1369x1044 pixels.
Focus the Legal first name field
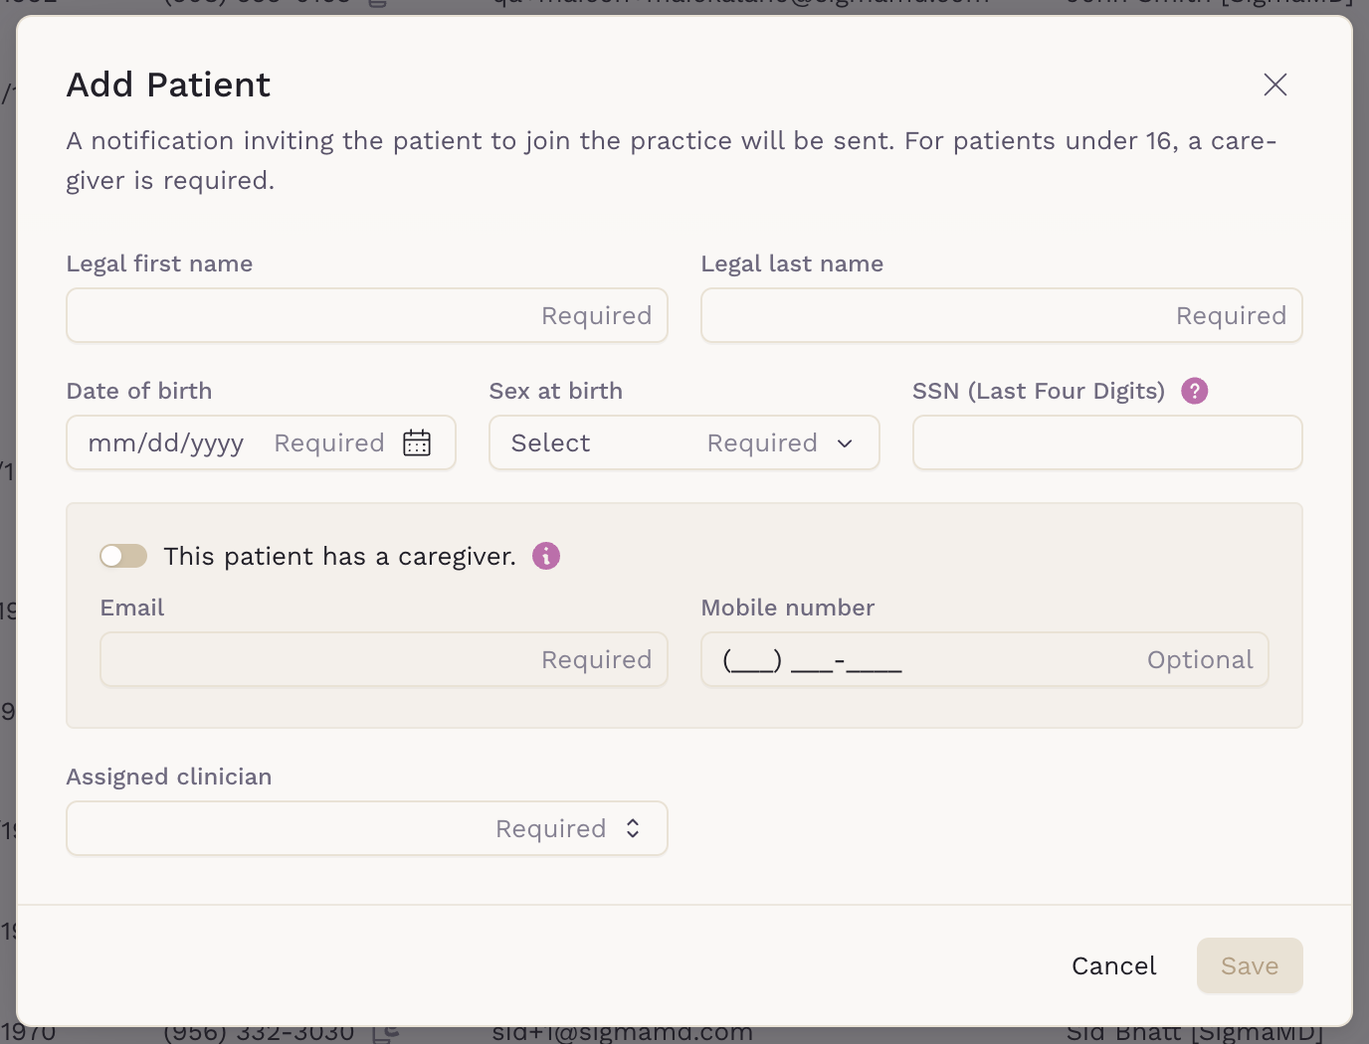click(366, 315)
